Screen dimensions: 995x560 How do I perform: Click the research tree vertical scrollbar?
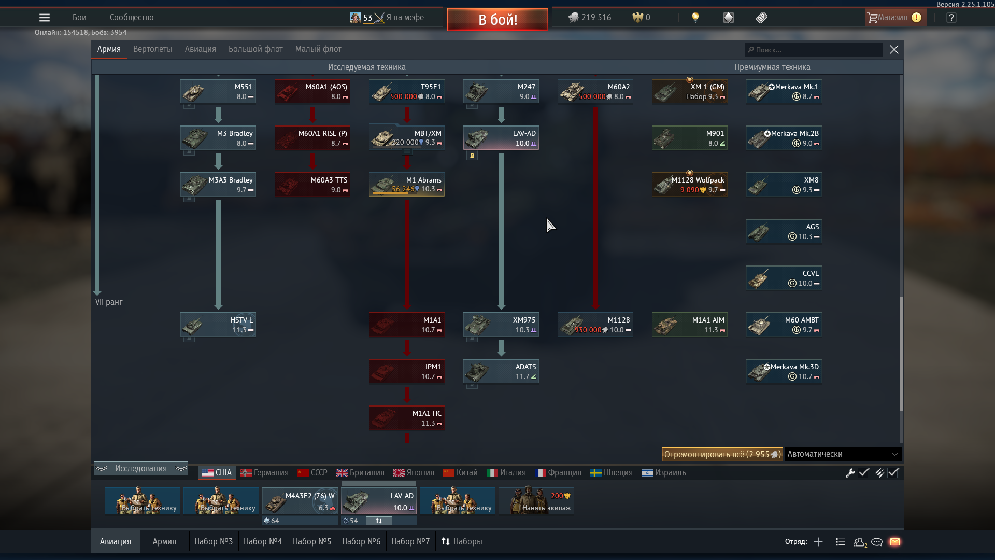pyautogui.click(x=901, y=355)
